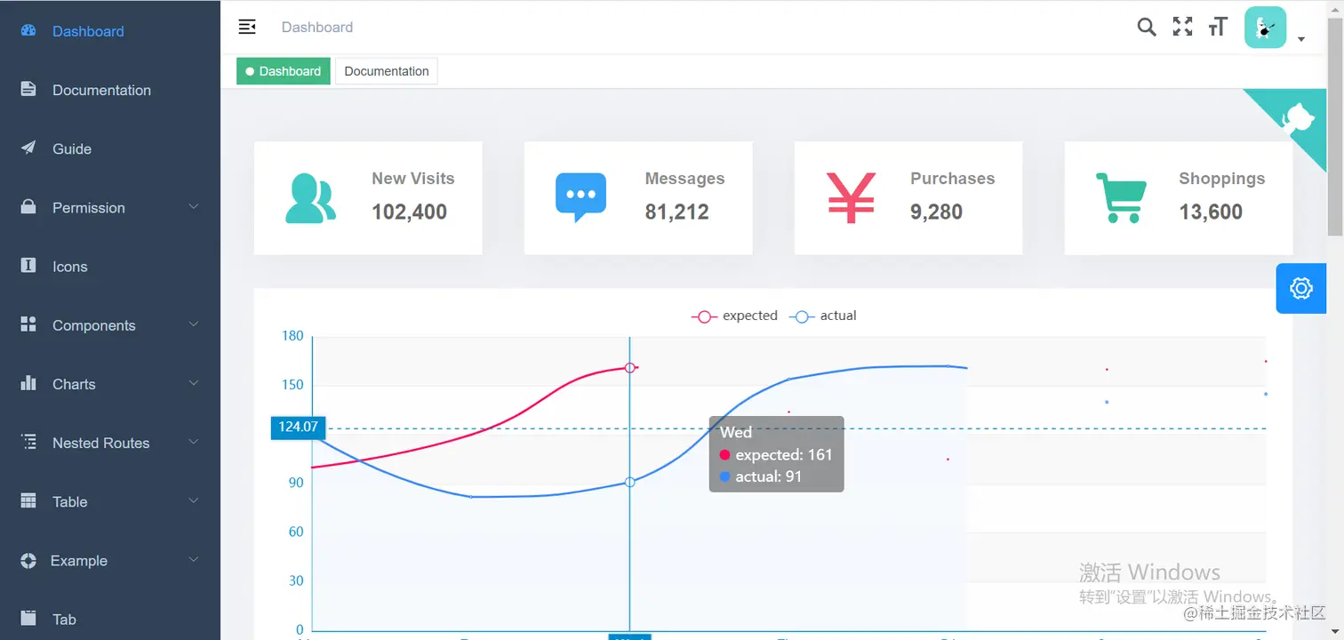Collapse sidebar with hamburger icon

[247, 27]
